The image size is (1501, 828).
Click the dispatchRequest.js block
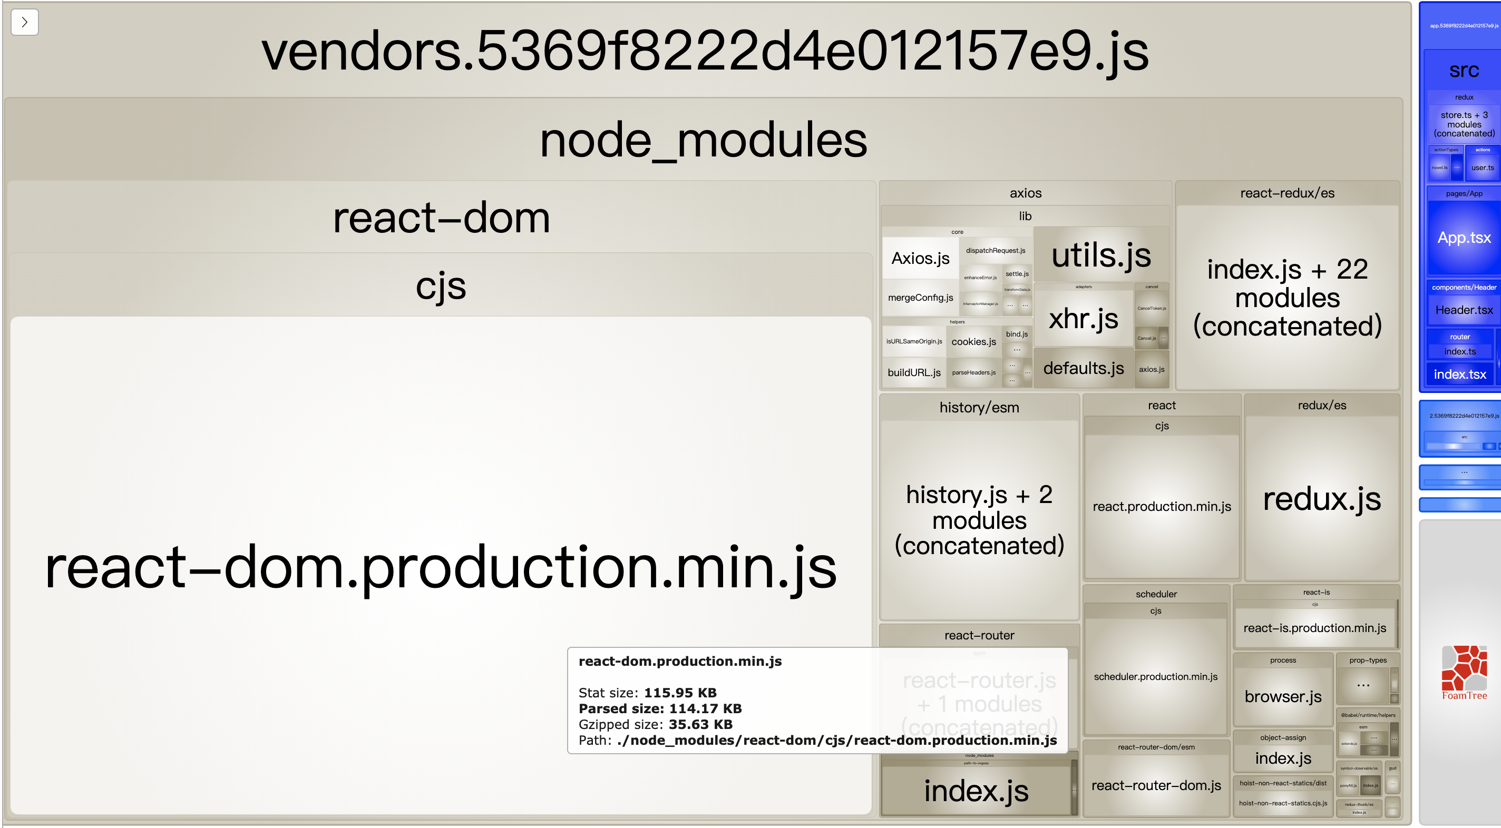pyautogui.click(x=995, y=250)
